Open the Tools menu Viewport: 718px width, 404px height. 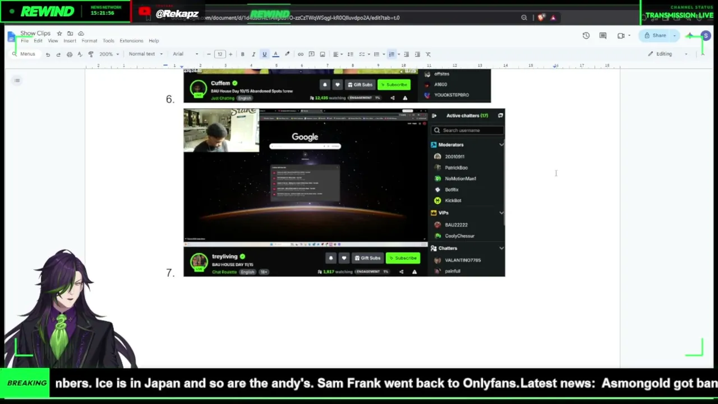(x=108, y=41)
